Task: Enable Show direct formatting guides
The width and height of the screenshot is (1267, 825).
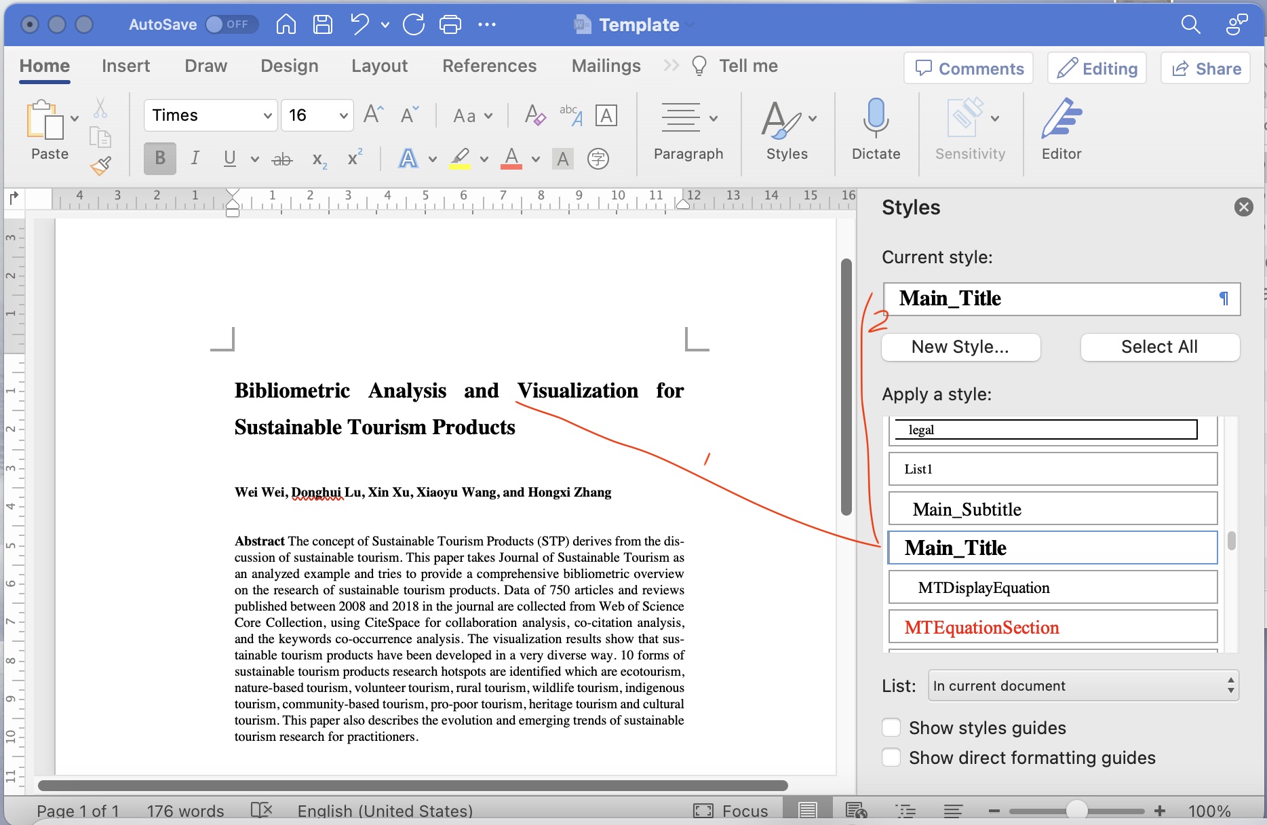Action: [x=892, y=758]
